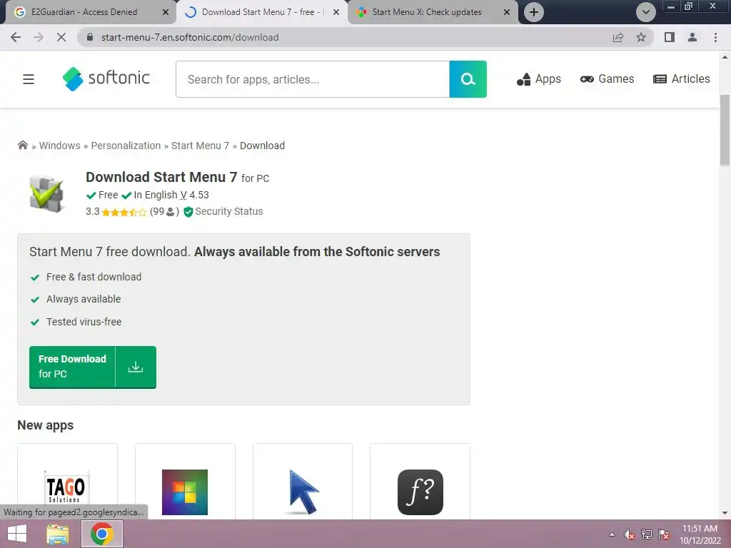The width and height of the screenshot is (731, 548).
Task: Open the Windows breadcrumb link
Action: pyautogui.click(x=60, y=146)
